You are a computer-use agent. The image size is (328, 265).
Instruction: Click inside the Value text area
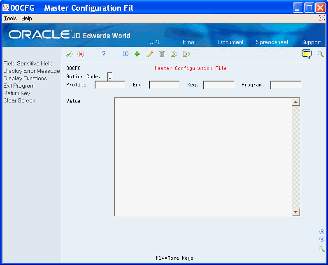203,157
